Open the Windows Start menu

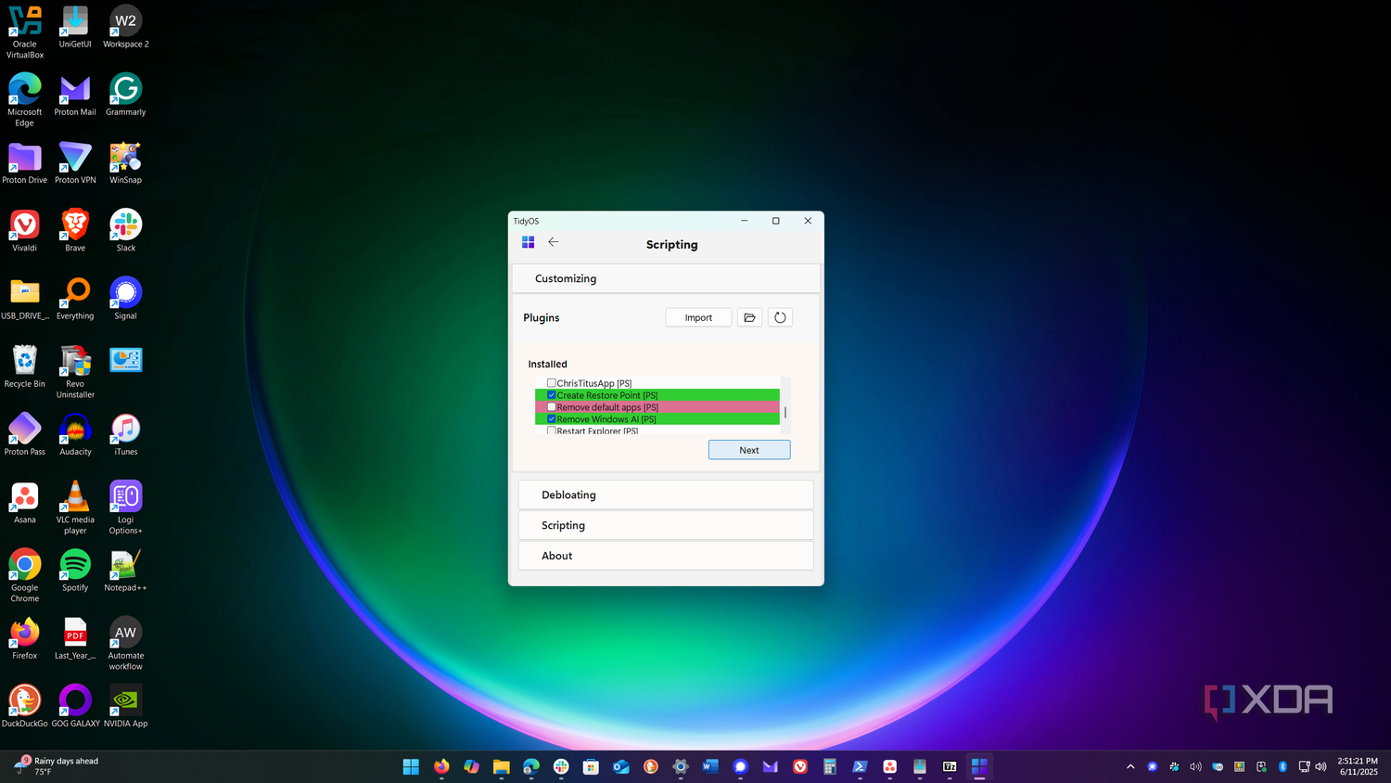click(411, 766)
